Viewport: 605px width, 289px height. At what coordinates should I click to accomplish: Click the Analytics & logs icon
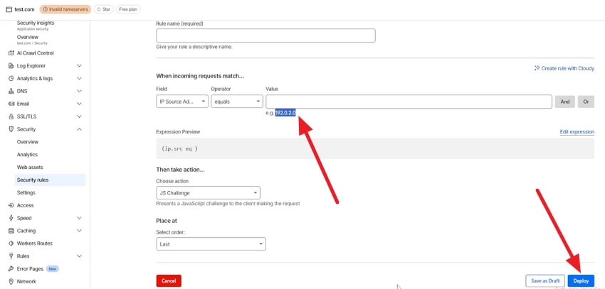click(11, 79)
